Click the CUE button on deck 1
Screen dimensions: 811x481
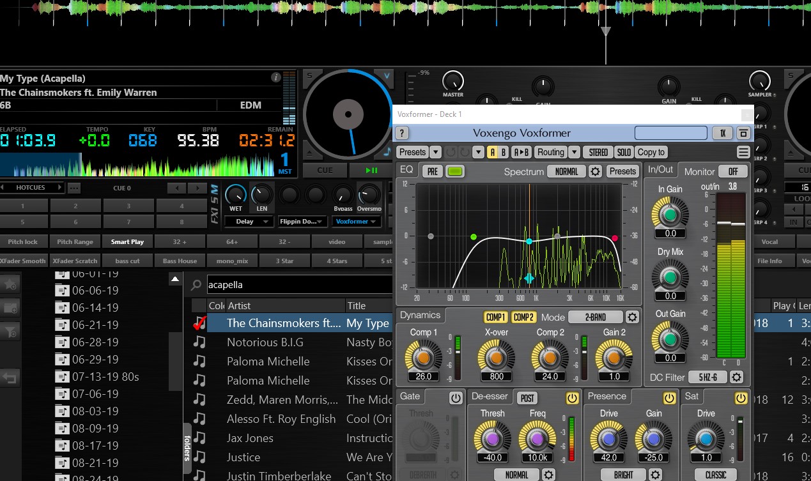(325, 171)
